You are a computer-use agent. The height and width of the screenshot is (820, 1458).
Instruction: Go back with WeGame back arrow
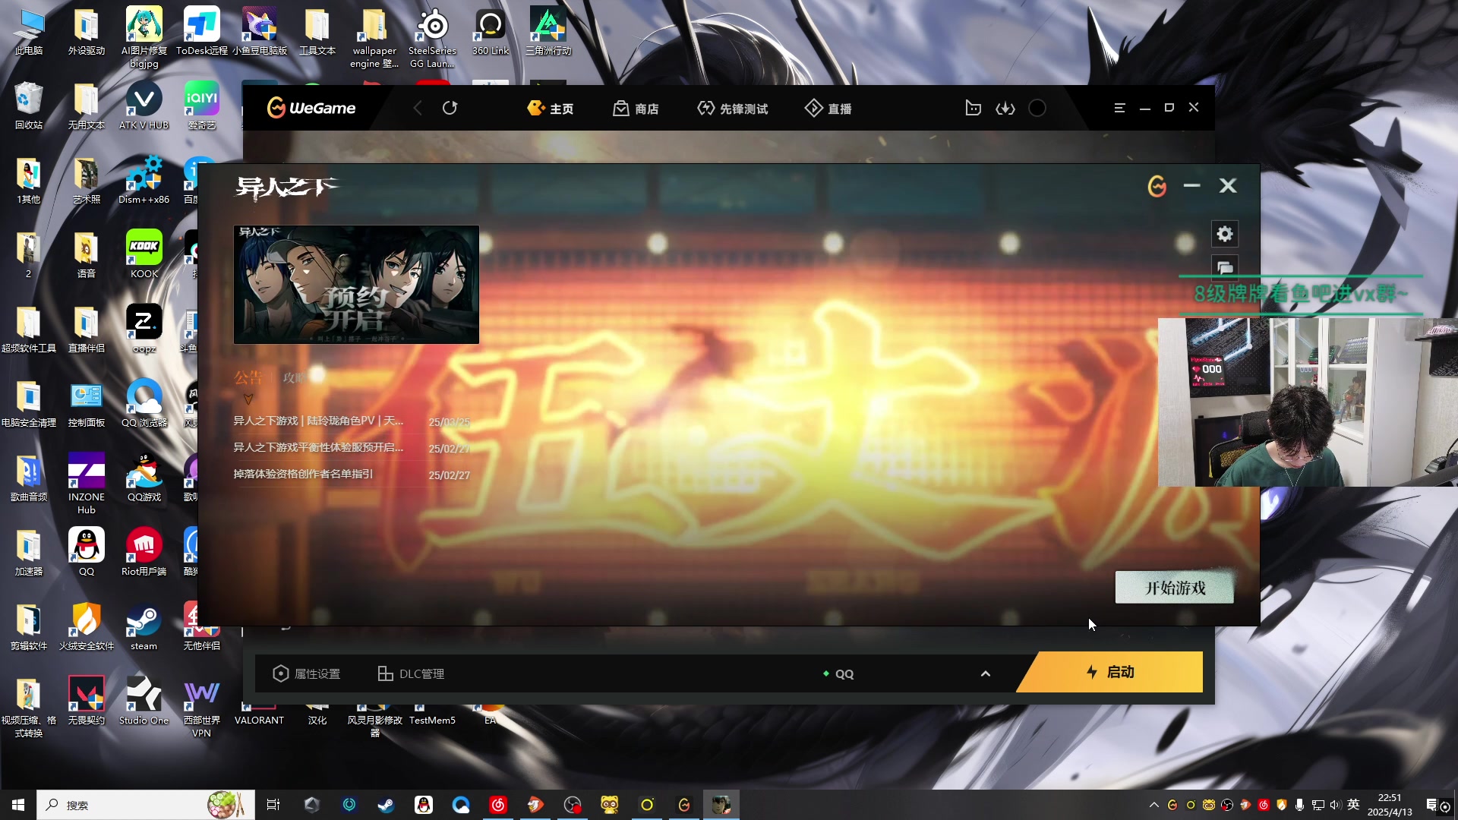[x=417, y=108]
